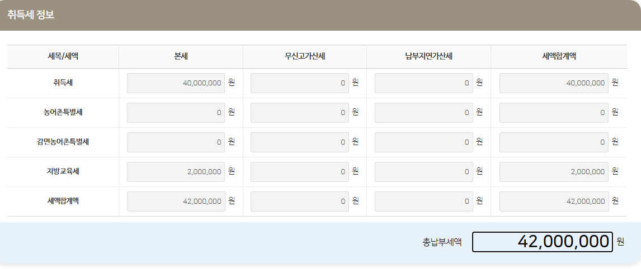The height and width of the screenshot is (269, 641).
Task: Click the 세액합계액 row total 42,000,000 field
Action: tap(554, 201)
